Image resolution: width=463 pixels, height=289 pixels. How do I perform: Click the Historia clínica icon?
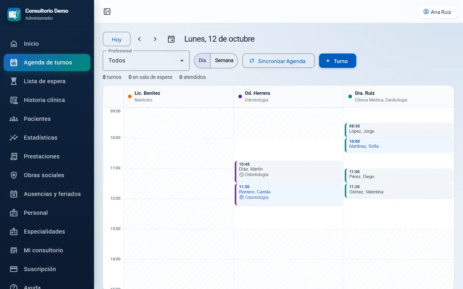14,100
